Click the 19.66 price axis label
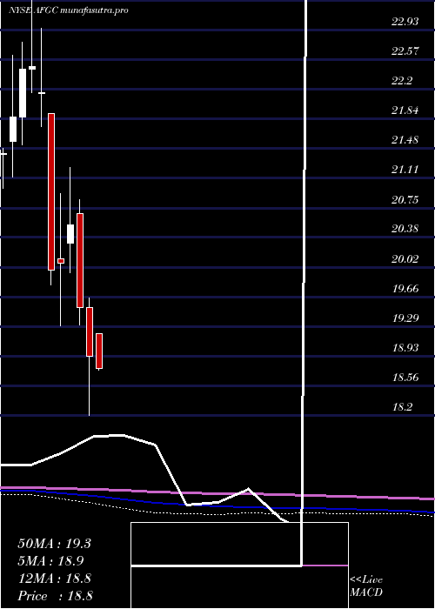The width and height of the screenshot is (435, 609). [405, 289]
